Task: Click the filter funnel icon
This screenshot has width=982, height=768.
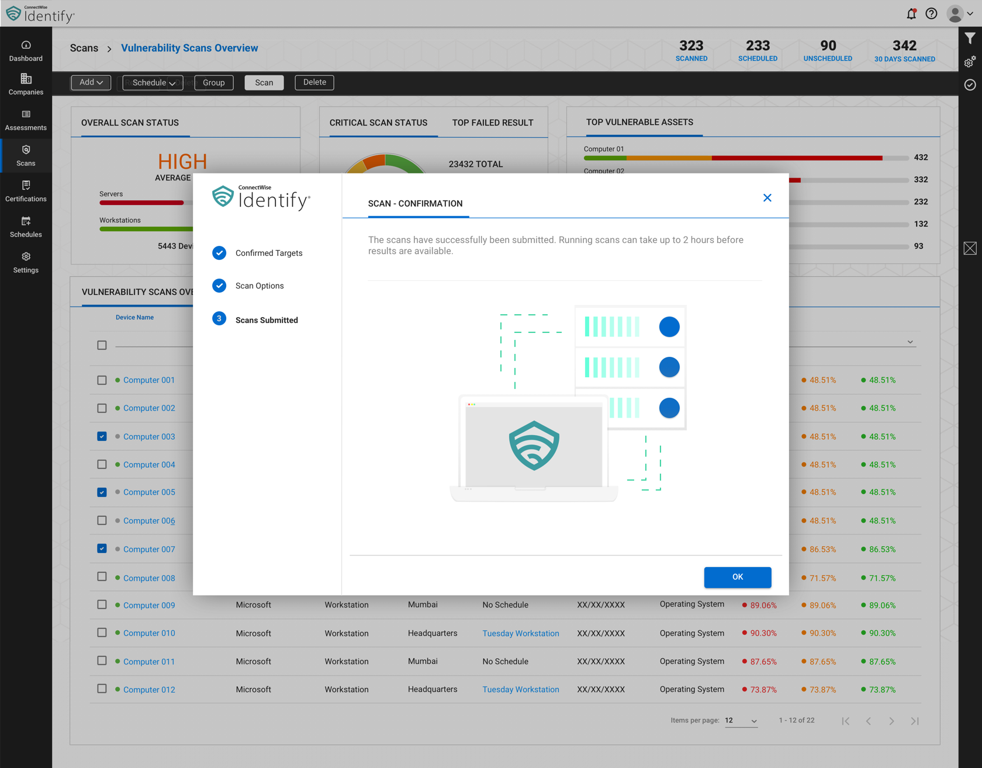Action: 970,39
